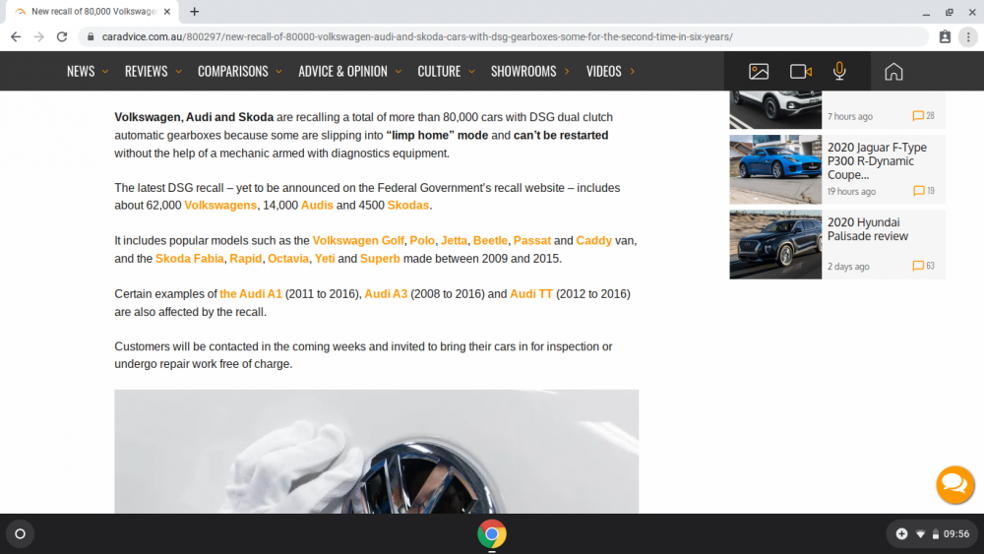984x554 pixels.
Task: Click the browser back arrow
Action: [16, 37]
